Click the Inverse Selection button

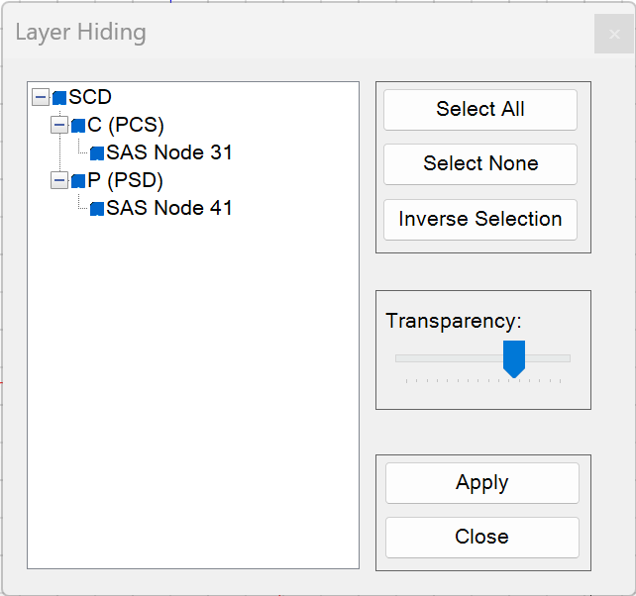tap(480, 220)
